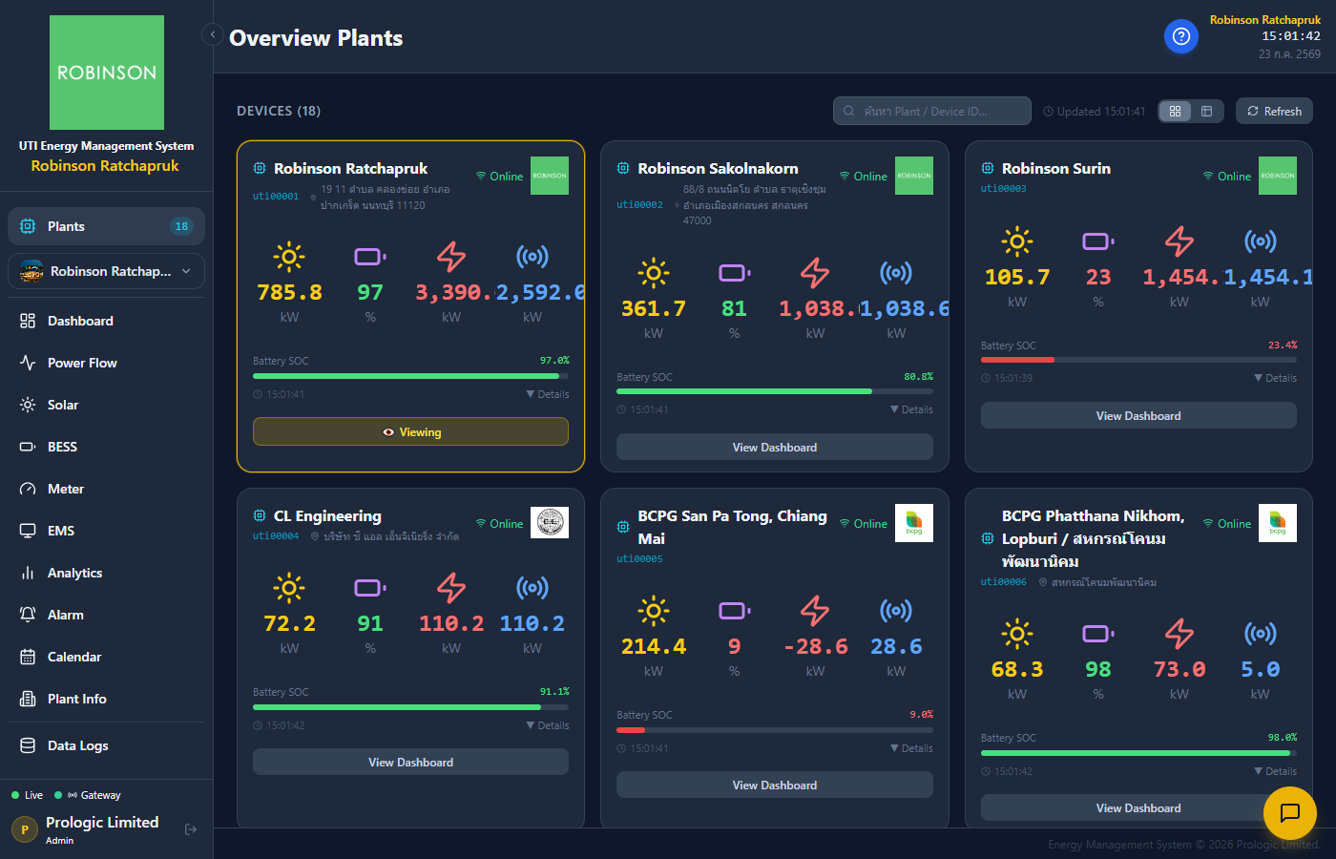Open the Alarm section
The height and width of the screenshot is (859, 1336).
107,615
